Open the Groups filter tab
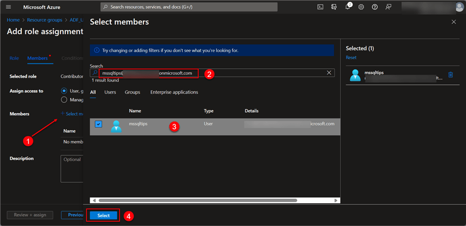The width and height of the screenshot is (466, 226). click(x=133, y=92)
